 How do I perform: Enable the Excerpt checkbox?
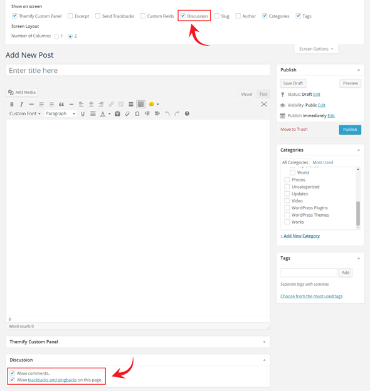coord(70,16)
